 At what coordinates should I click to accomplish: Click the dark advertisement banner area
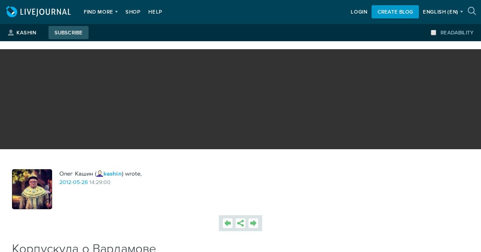(x=240, y=99)
